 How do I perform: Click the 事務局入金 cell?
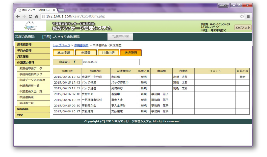[96, 106]
